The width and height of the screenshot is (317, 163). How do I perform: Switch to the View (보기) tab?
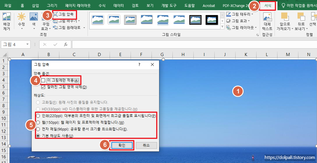pyautogui.click(x=150, y=6)
